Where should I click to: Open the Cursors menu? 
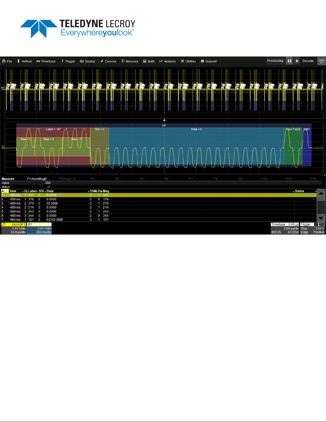(108, 61)
